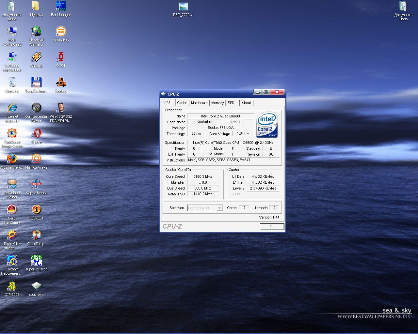Switch to the About tab

pyautogui.click(x=246, y=103)
